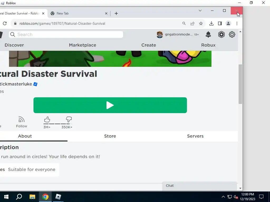270x202 pixels.
Task: Reload the page with the refresh icon
Action: 5,23
